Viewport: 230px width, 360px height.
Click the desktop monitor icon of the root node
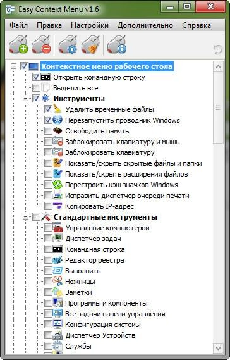click(33, 66)
